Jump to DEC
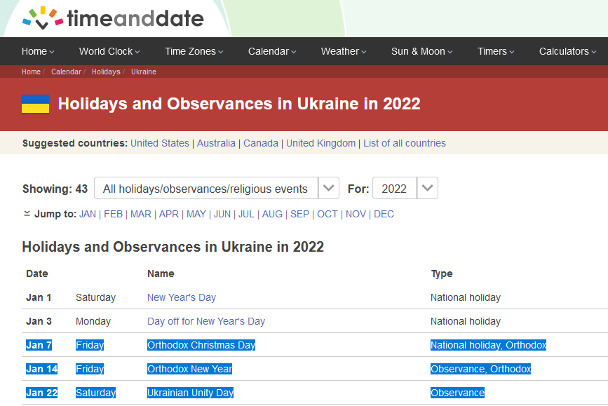The width and height of the screenshot is (608, 406). [x=384, y=214]
